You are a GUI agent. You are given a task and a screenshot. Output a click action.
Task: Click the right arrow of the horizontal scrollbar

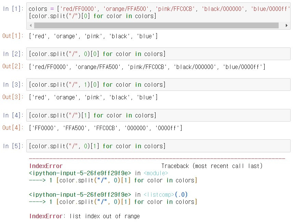(x=287, y=25)
